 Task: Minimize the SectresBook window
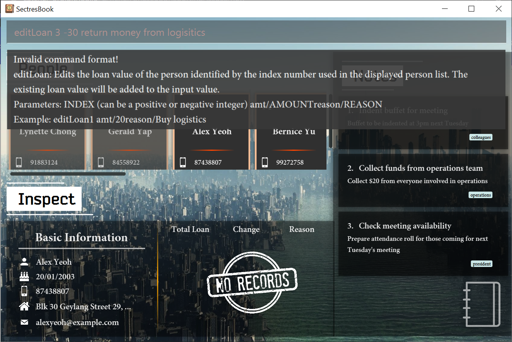(x=445, y=8)
